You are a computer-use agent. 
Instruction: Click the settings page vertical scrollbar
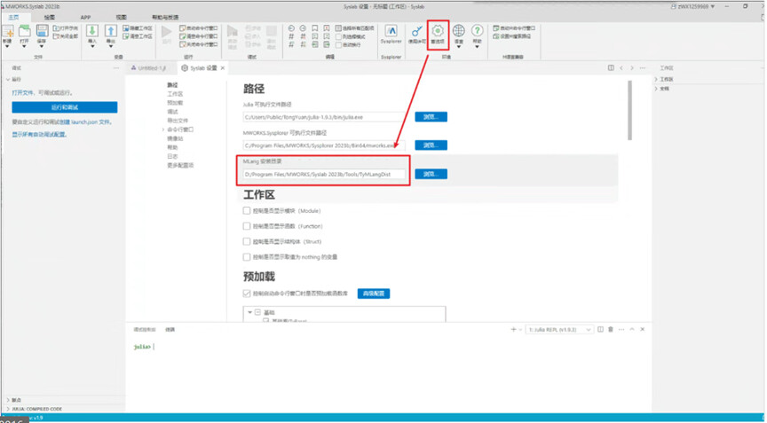(629, 110)
